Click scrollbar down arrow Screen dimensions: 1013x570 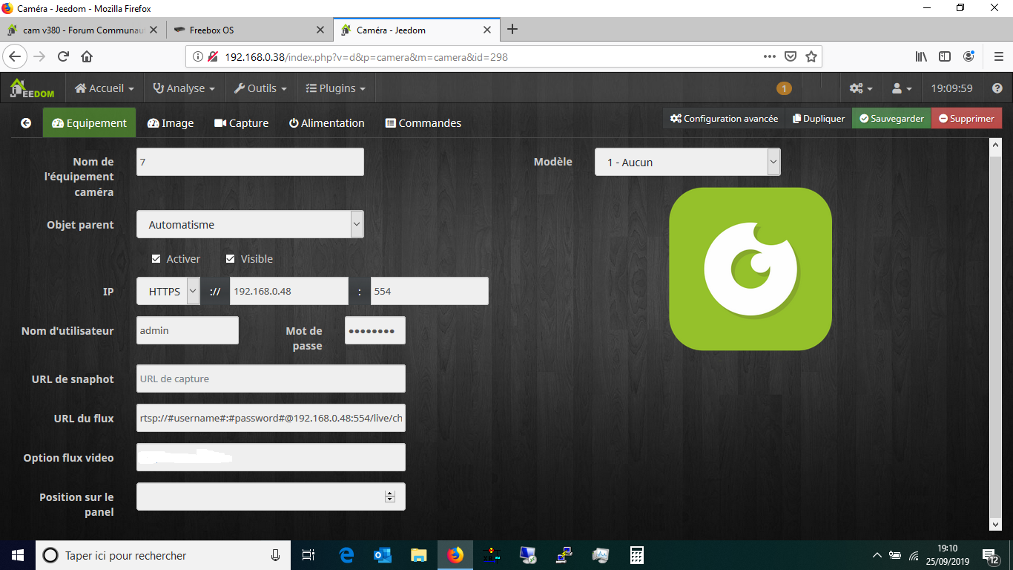996,524
